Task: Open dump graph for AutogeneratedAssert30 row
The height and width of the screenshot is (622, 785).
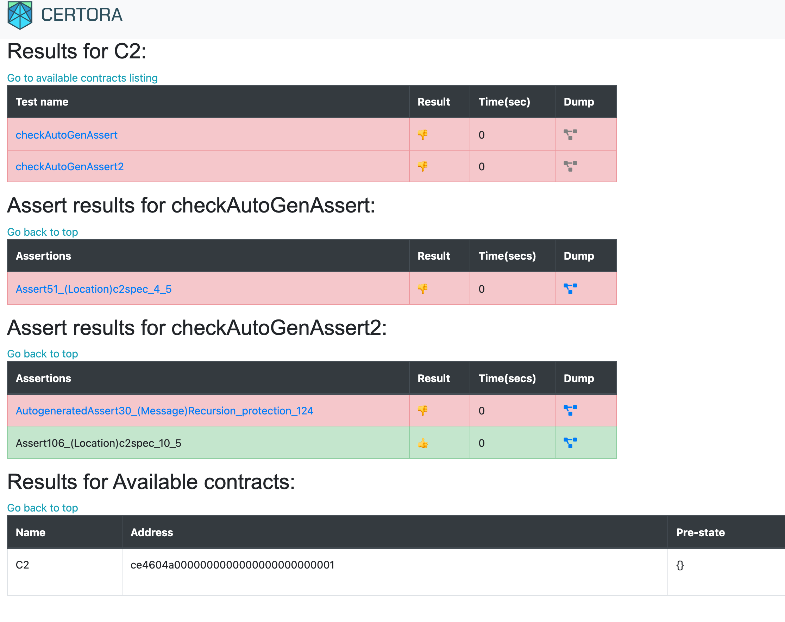Action: click(x=570, y=410)
